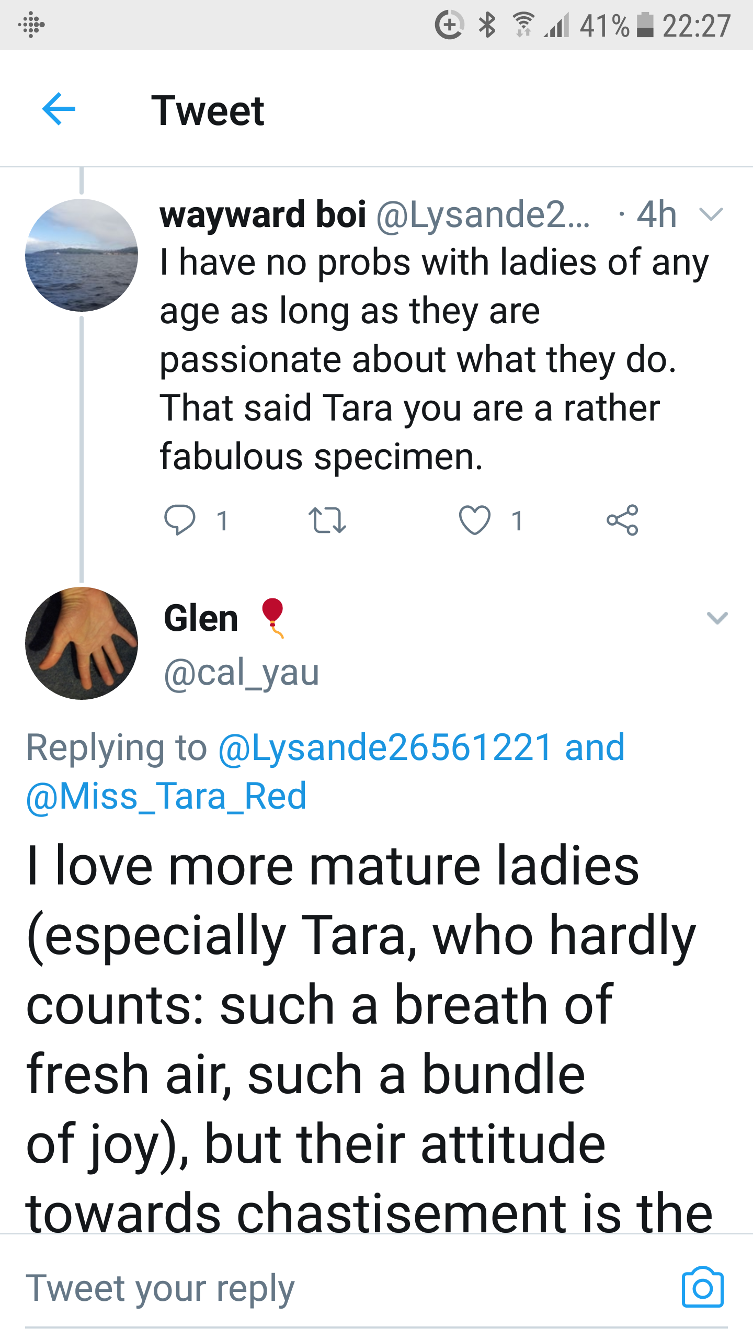Open the @Lysande26561221 mention link

tap(385, 747)
